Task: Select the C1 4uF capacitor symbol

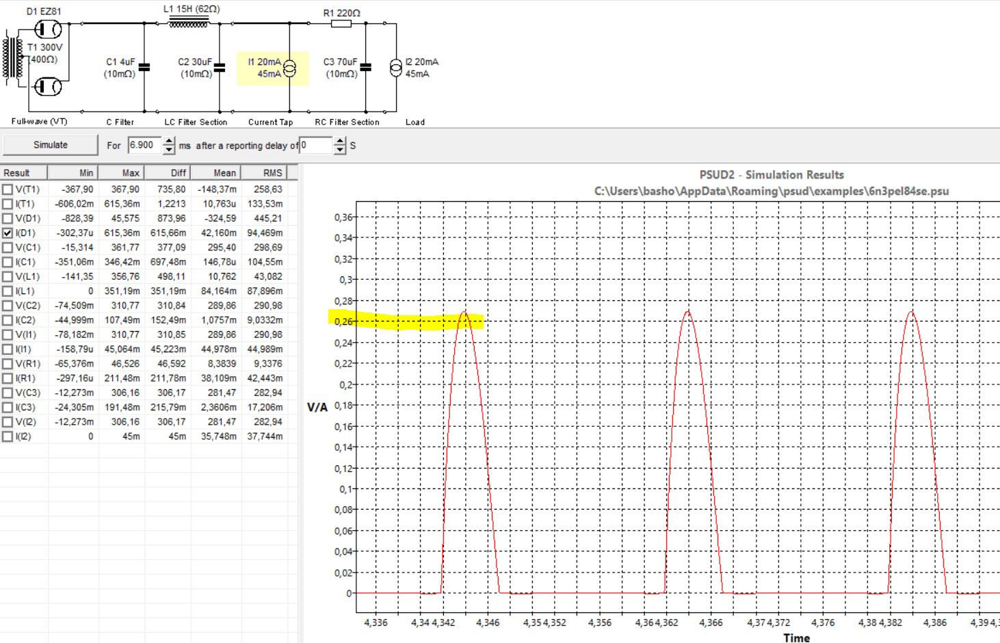Action: pos(144,67)
